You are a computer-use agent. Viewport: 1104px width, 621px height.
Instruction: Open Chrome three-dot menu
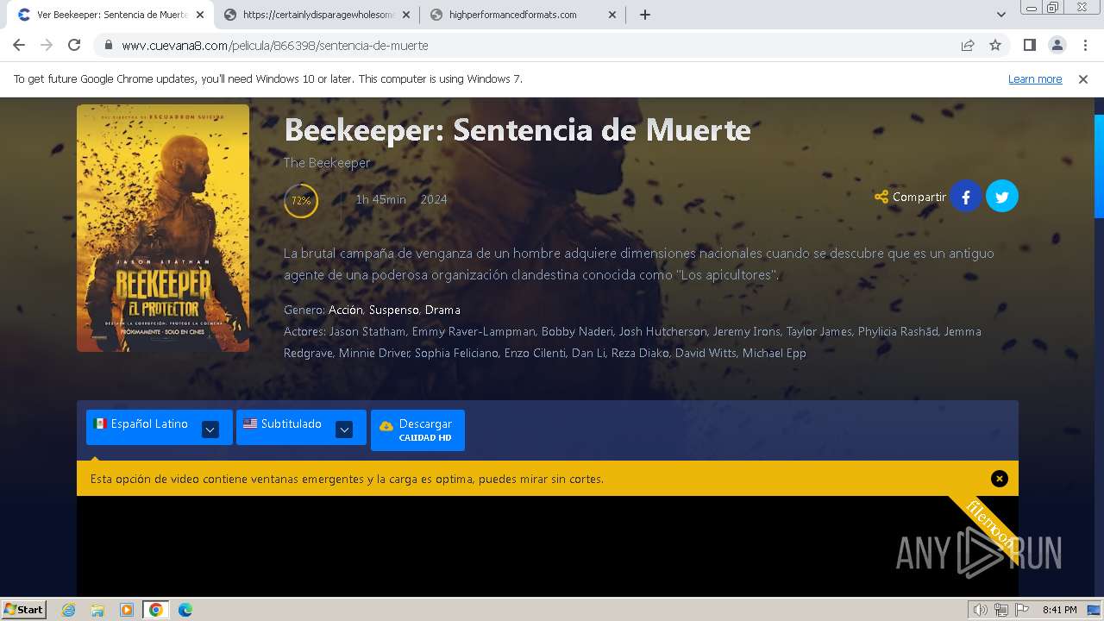click(x=1085, y=45)
